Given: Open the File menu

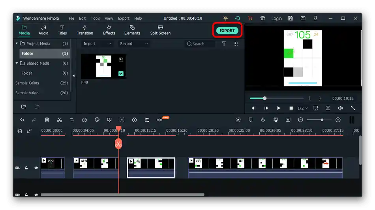Looking at the screenshot, I should coord(71,19).
